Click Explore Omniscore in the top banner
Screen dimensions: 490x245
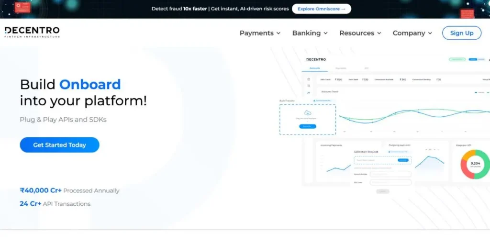pos(321,9)
